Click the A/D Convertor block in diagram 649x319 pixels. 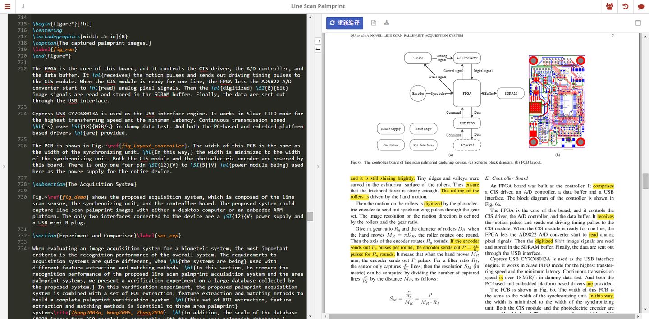pos(467,58)
